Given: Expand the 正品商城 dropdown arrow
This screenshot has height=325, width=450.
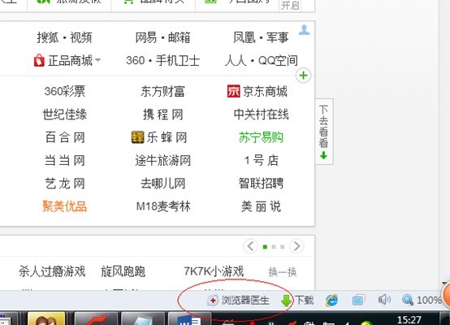Looking at the screenshot, I should [97, 60].
